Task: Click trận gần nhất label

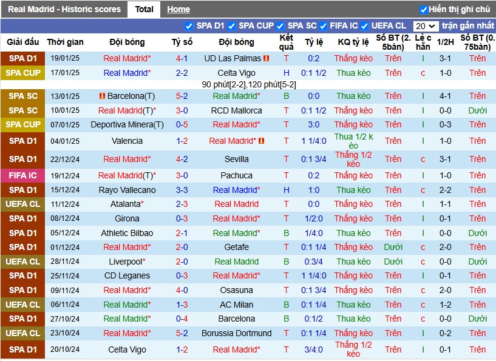Action: [468, 25]
